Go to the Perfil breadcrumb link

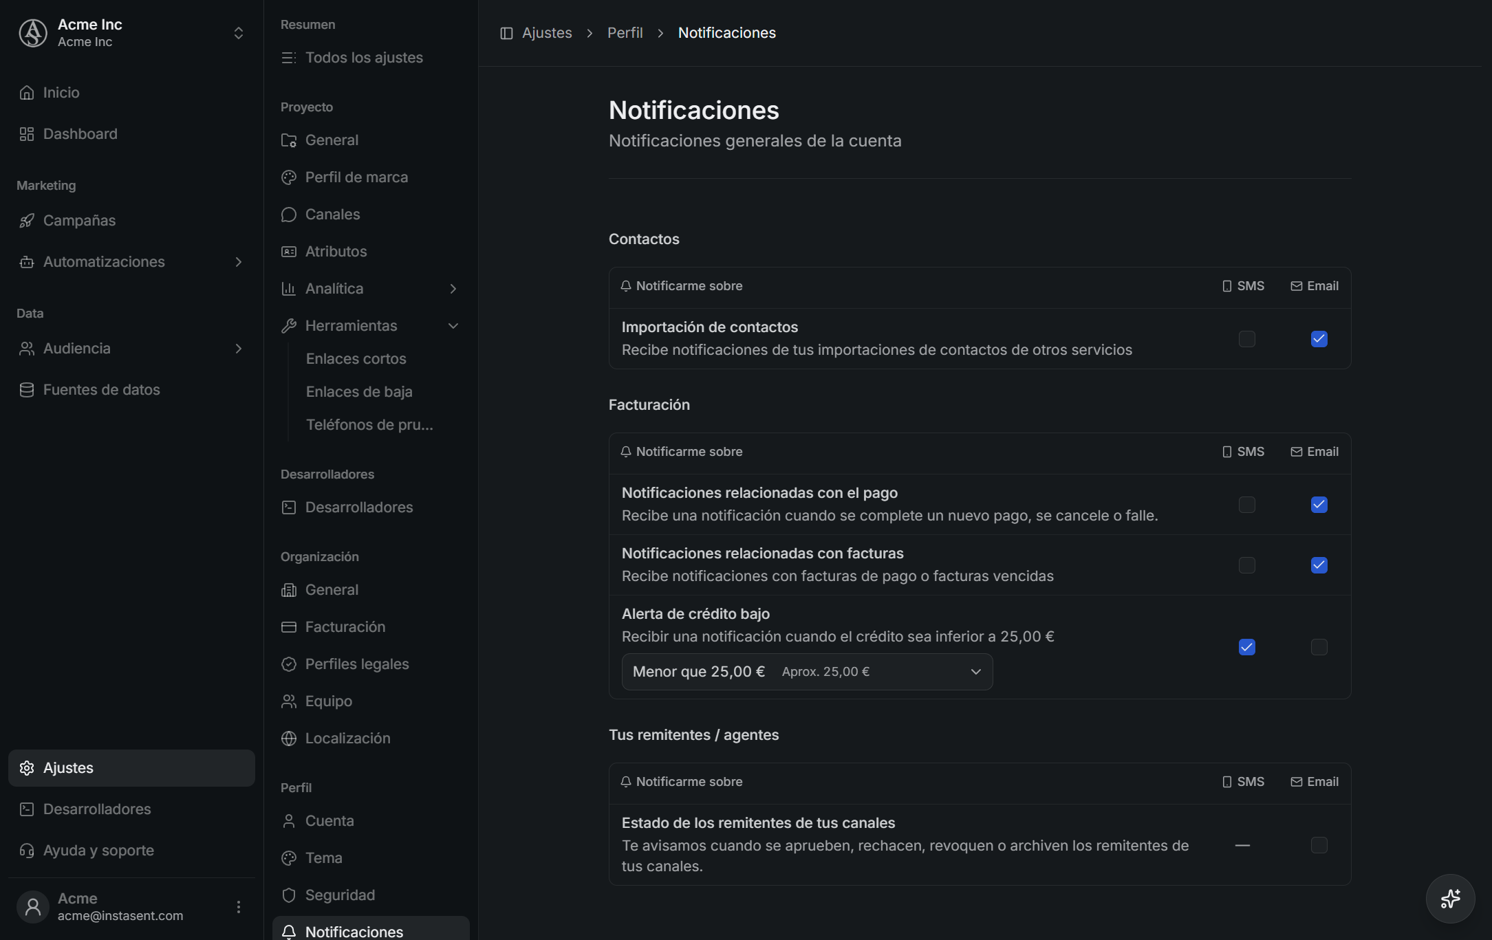(x=625, y=33)
